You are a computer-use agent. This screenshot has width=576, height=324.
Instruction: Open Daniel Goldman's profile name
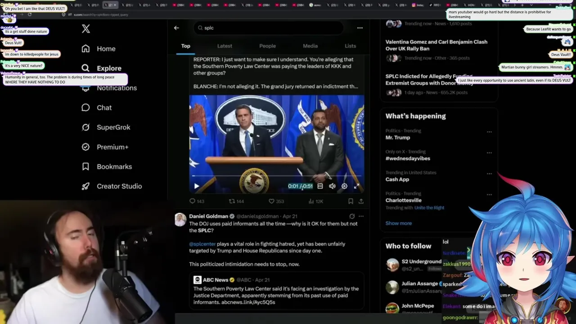pos(208,216)
